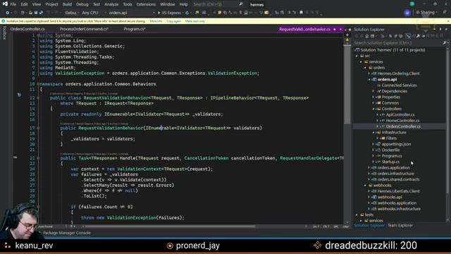Viewport: 451px width, 254px height.
Task: Select Connected Services node
Action: coord(399,85)
